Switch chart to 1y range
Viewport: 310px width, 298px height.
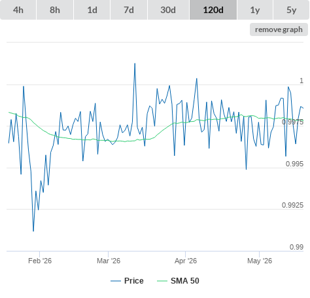(255, 10)
